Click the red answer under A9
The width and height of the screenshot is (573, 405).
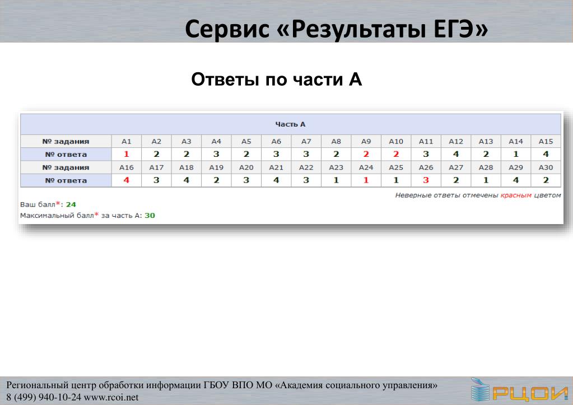(366, 154)
